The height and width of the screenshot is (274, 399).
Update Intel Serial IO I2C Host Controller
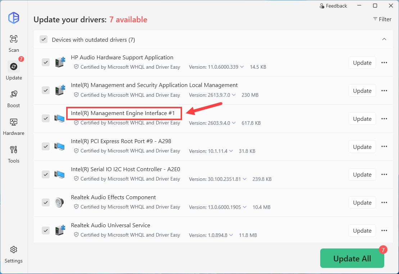[x=362, y=174]
